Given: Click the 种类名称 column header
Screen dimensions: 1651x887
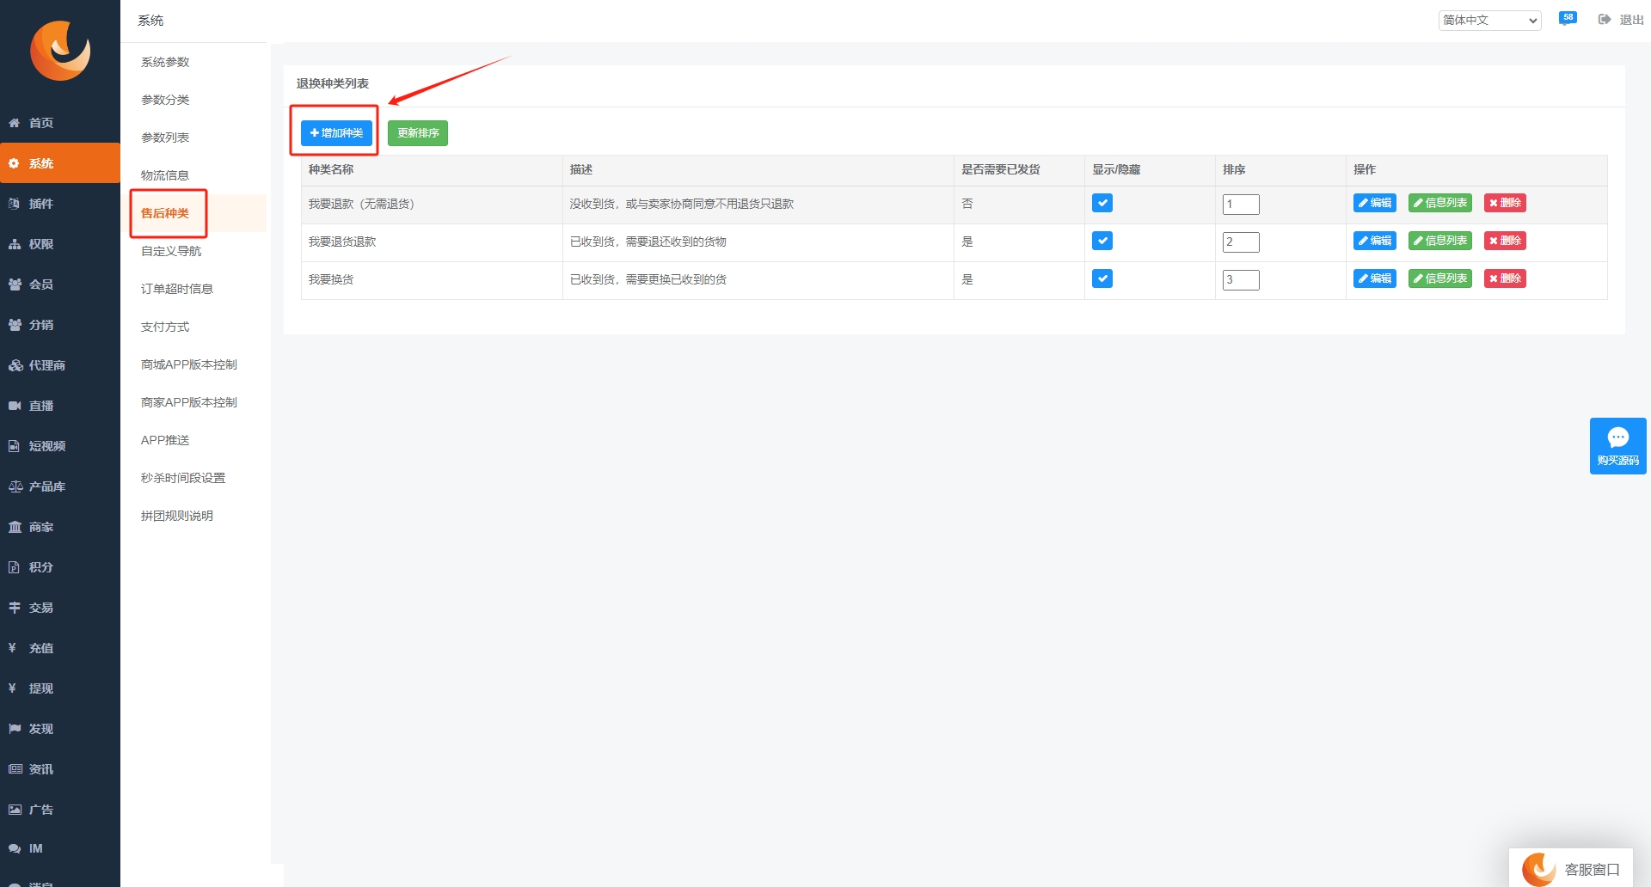Looking at the screenshot, I should pyautogui.click(x=331, y=169).
